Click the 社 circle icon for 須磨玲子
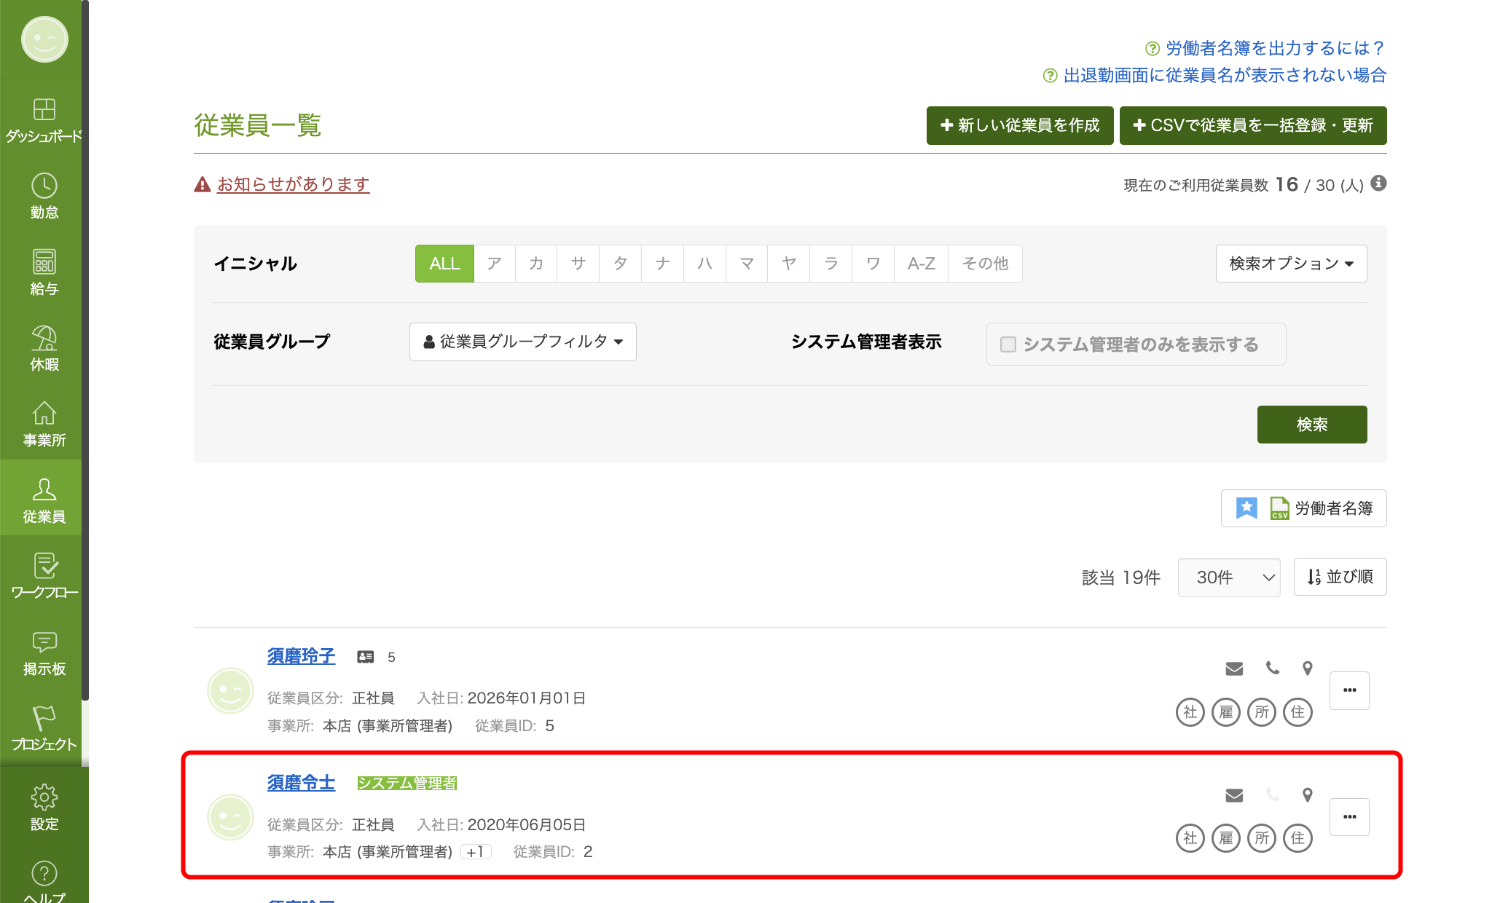Viewport: 1492px width, 903px height. click(1190, 712)
